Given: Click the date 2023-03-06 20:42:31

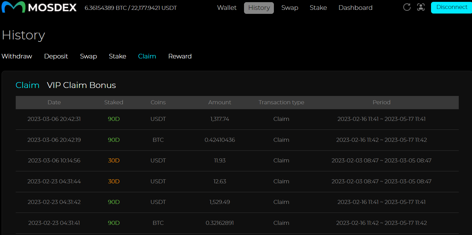Looking at the screenshot, I should point(54,119).
